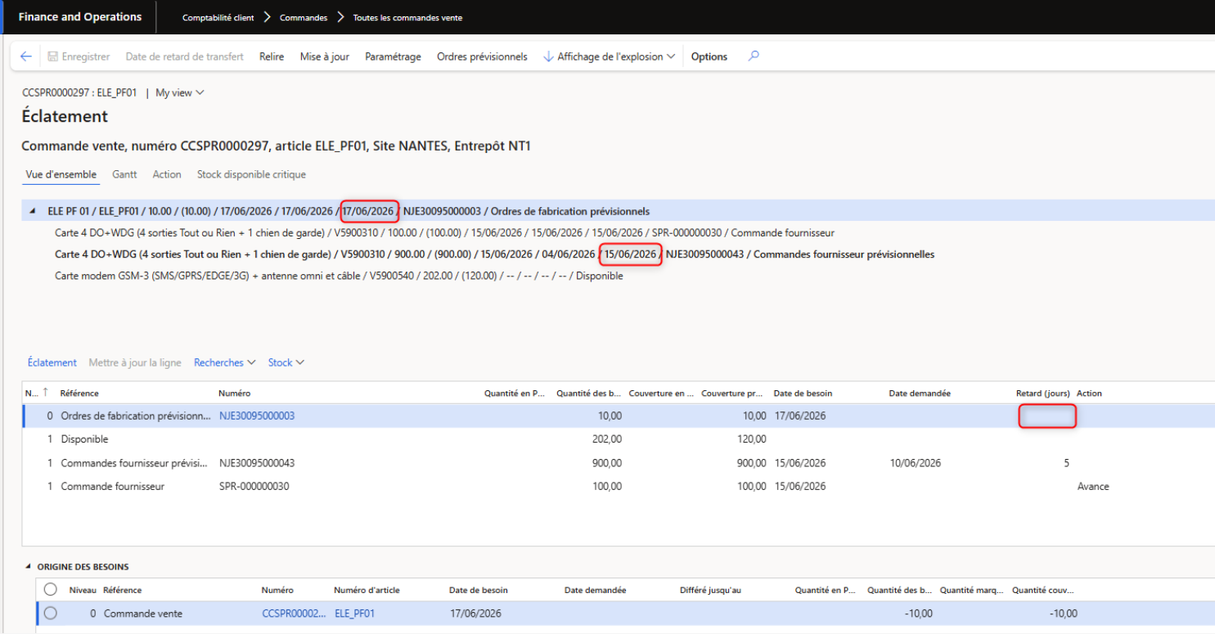The height and width of the screenshot is (634, 1215).
Task: Toggle the select-all circle in Origine des besoins
Action: 51,589
